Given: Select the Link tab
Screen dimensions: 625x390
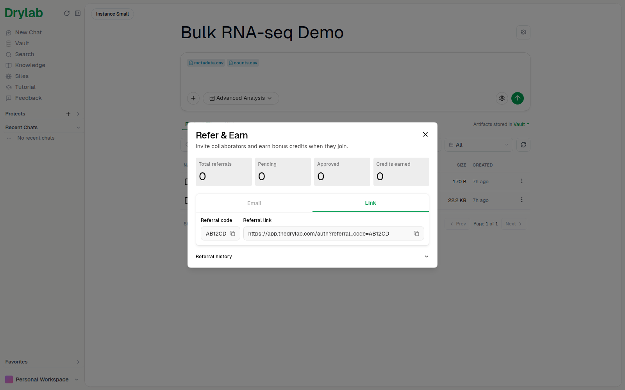Looking at the screenshot, I should 371,203.
